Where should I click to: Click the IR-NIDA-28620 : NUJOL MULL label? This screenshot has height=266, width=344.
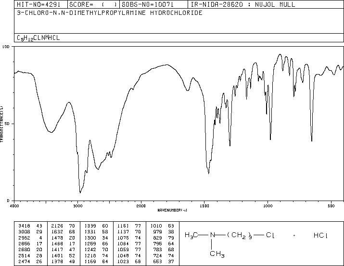(x=243, y=4)
